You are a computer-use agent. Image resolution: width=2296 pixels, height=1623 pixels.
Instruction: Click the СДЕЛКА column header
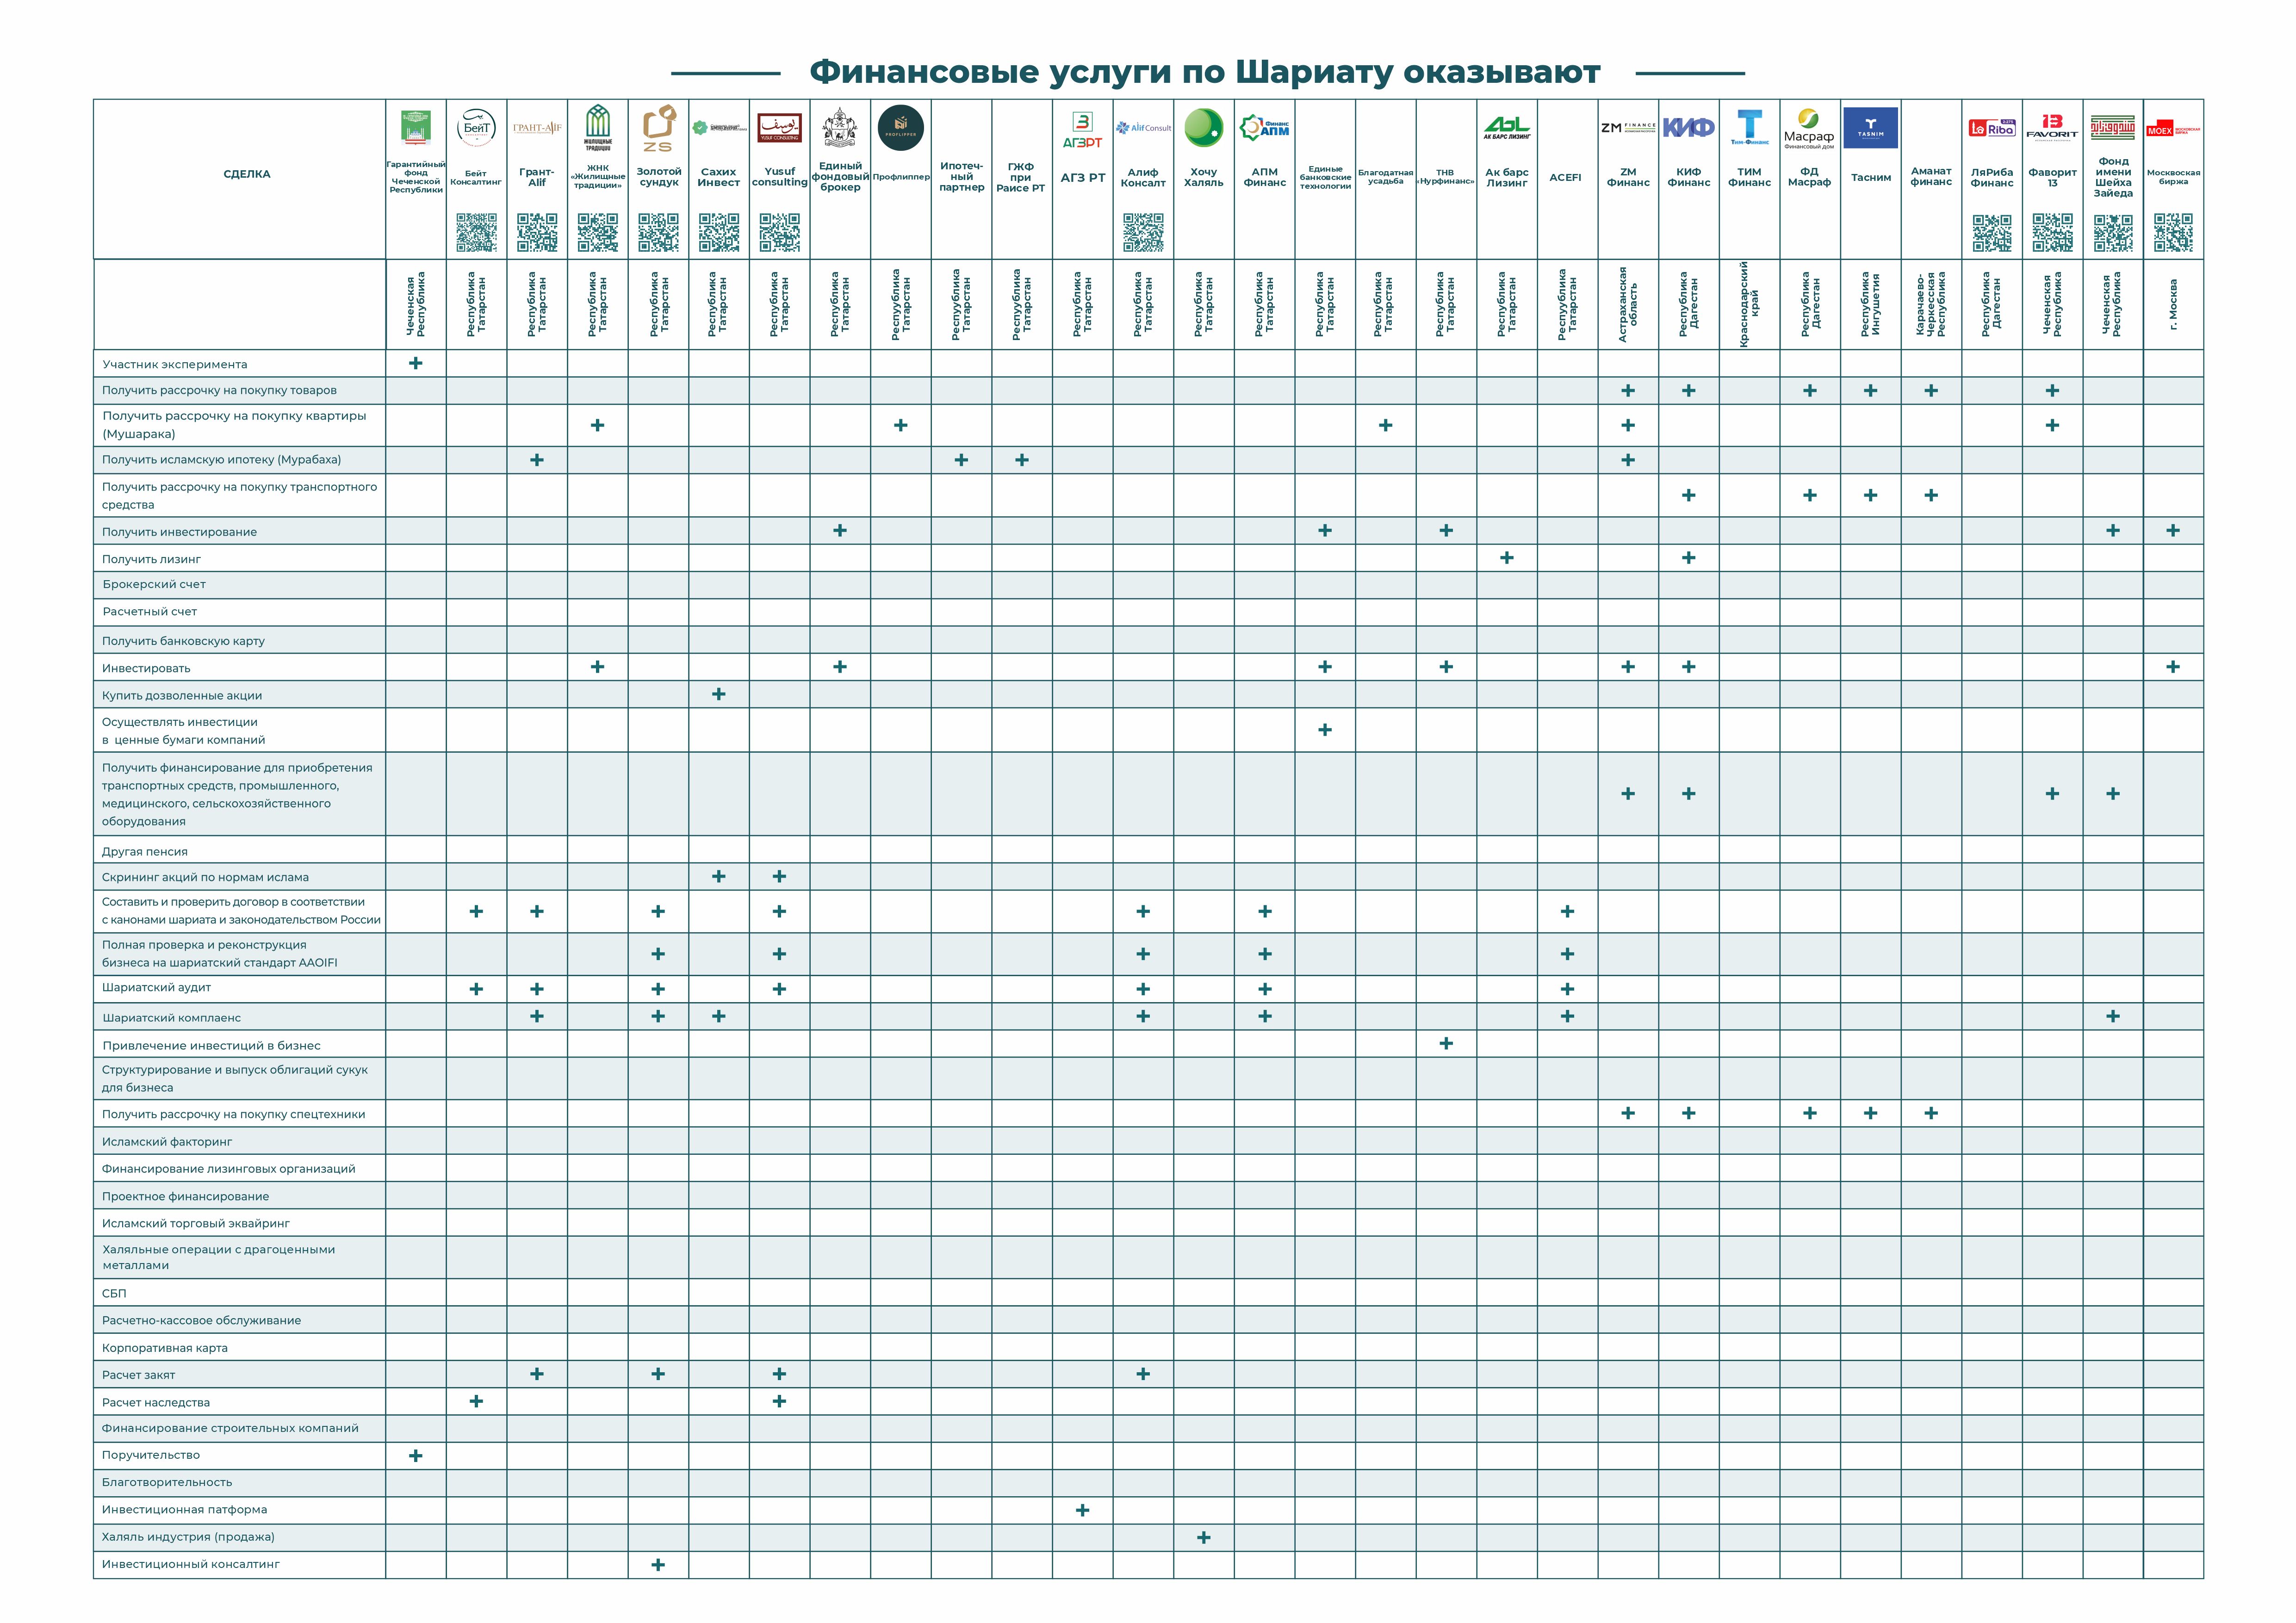246,174
